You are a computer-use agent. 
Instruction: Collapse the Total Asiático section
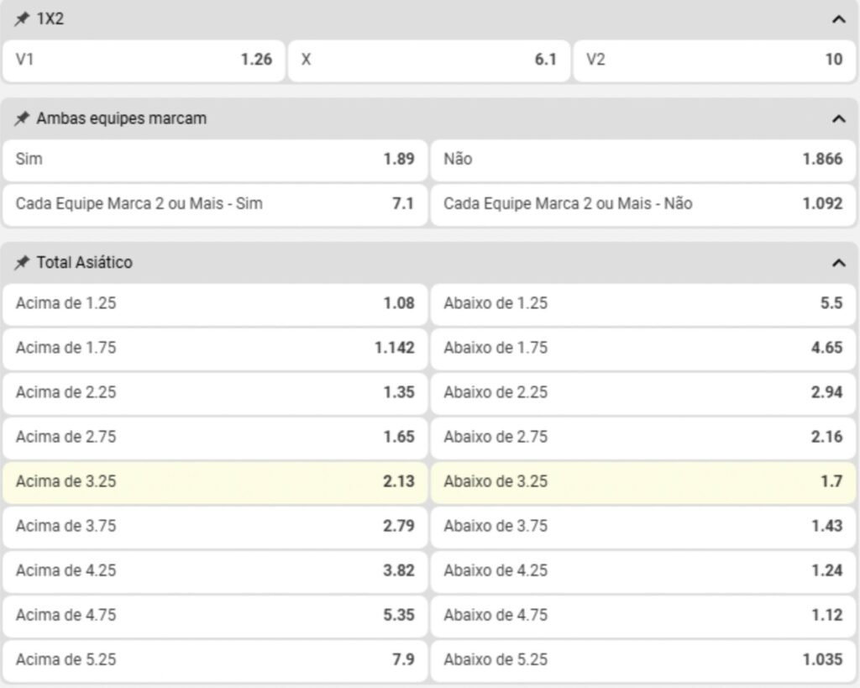[837, 263]
